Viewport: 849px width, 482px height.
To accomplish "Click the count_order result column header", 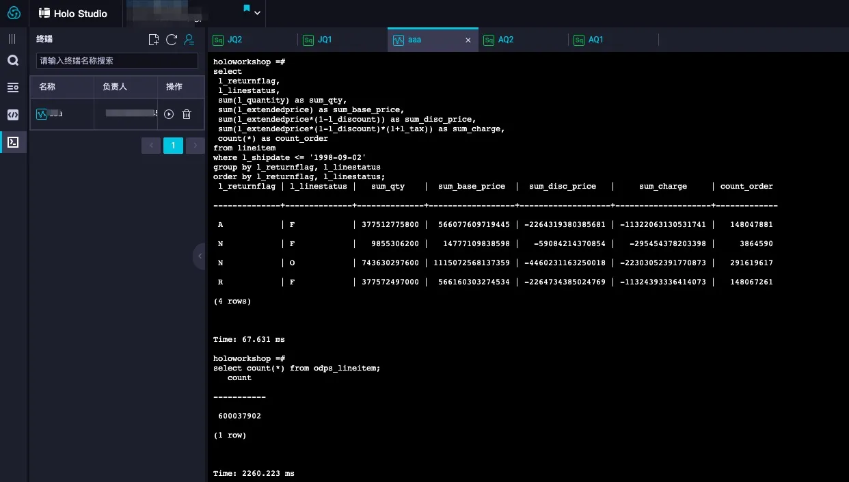I will point(746,186).
